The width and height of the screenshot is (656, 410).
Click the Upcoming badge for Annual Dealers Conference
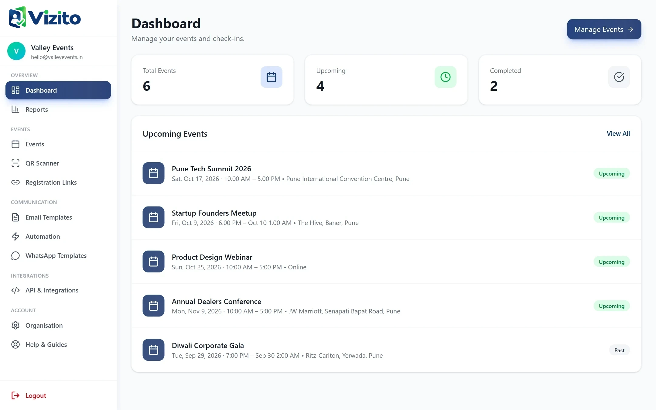[x=612, y=306]
